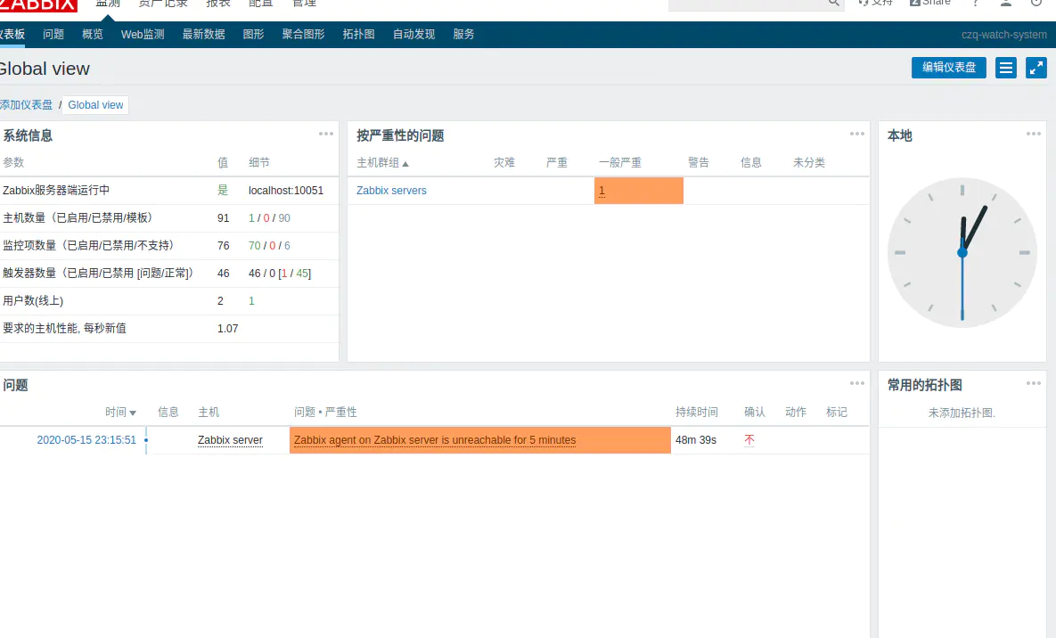
Task: Click the 编辑仪表盘 button
Action: pyautogui.click(x=949, y=68)
